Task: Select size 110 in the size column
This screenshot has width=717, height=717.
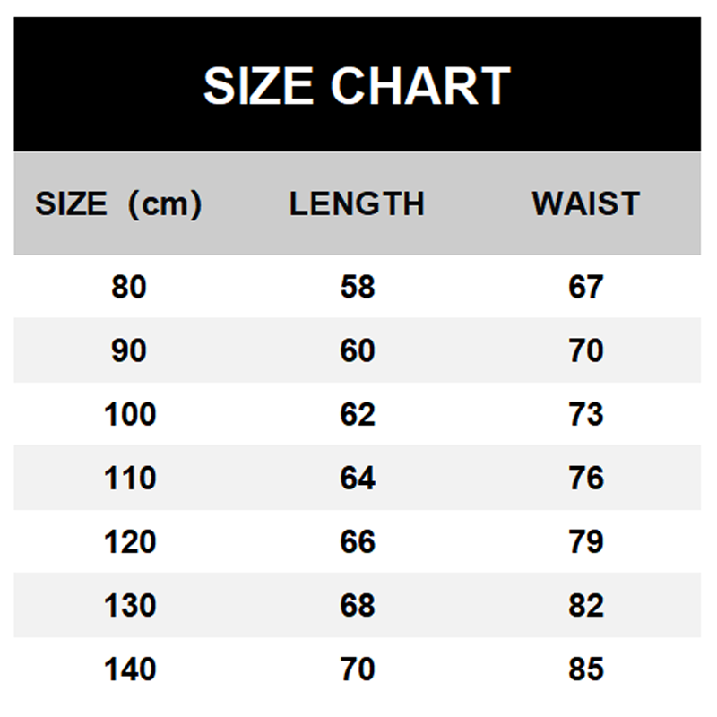Action: [x=130, y=479]
